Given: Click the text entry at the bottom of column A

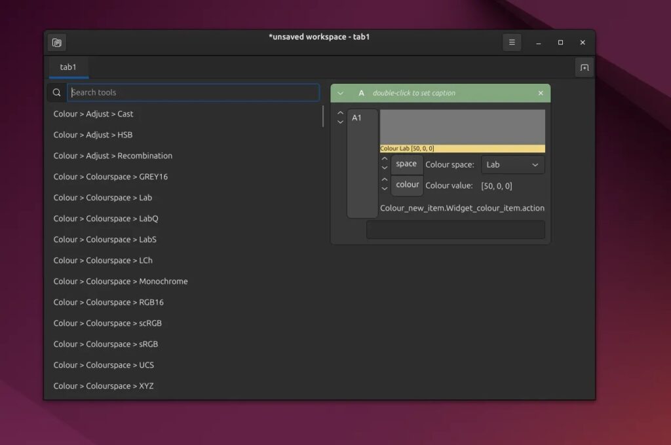Looking at the screenshot, I should tap(455, 230).
